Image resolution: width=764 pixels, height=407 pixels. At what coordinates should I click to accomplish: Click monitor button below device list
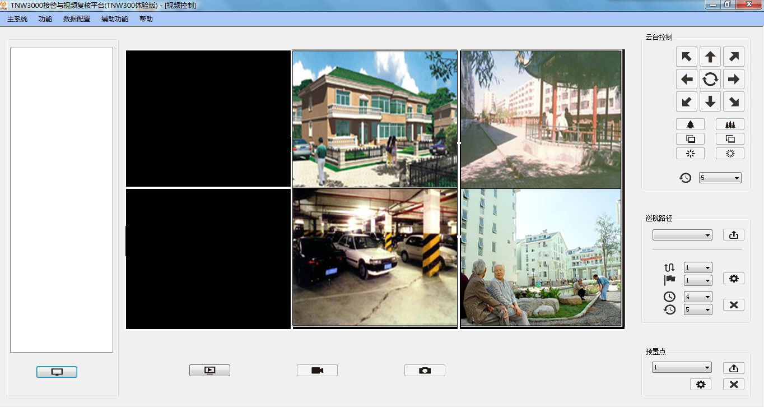[57, 372]
